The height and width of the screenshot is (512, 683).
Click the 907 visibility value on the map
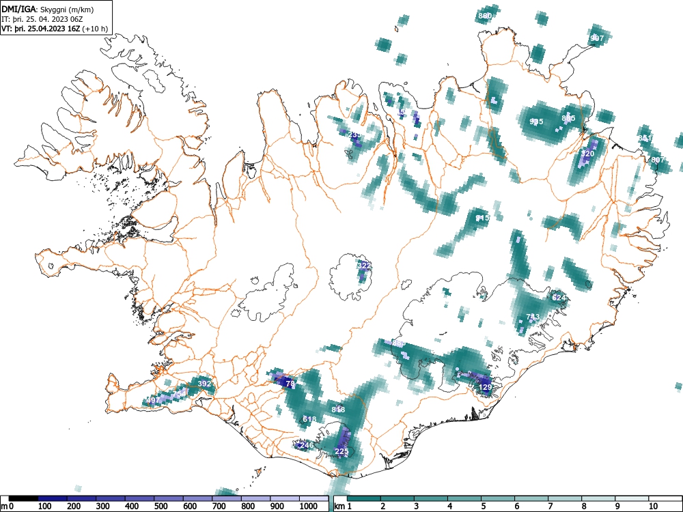coord(597,38)
